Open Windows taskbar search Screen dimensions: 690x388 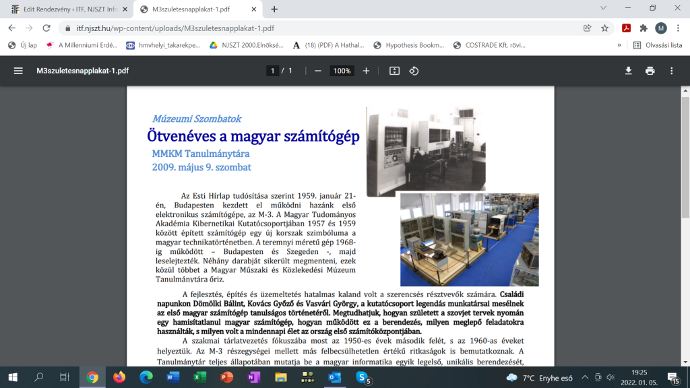click(x=38, y=377)
